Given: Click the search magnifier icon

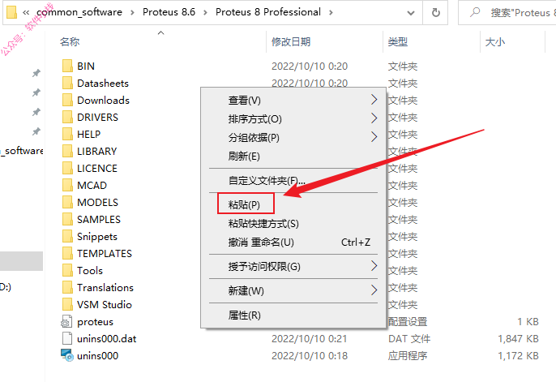Looking at the screenshot, I should tap(475, 12).
